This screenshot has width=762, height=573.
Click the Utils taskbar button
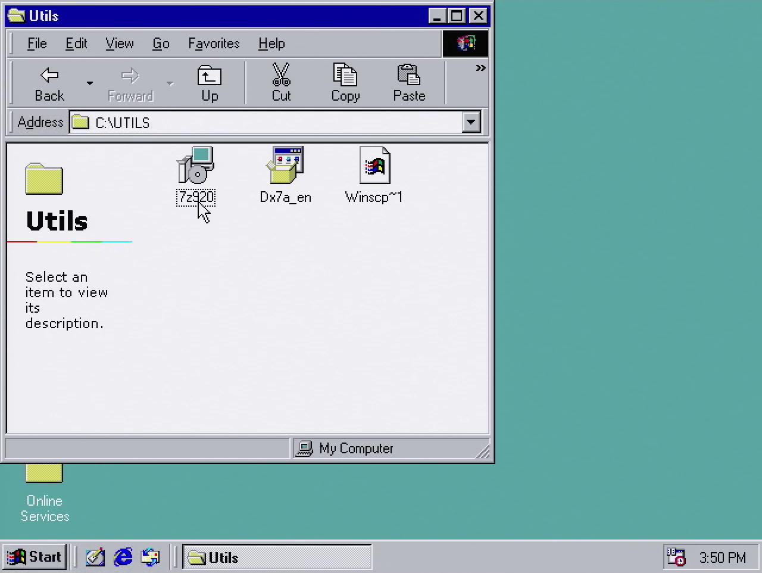(277, 557)
